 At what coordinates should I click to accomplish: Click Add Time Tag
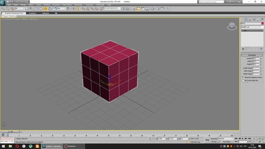coord(195,142)
